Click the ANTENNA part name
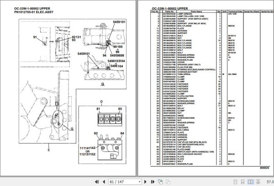 pyautogui.click(x=182, y=31)
